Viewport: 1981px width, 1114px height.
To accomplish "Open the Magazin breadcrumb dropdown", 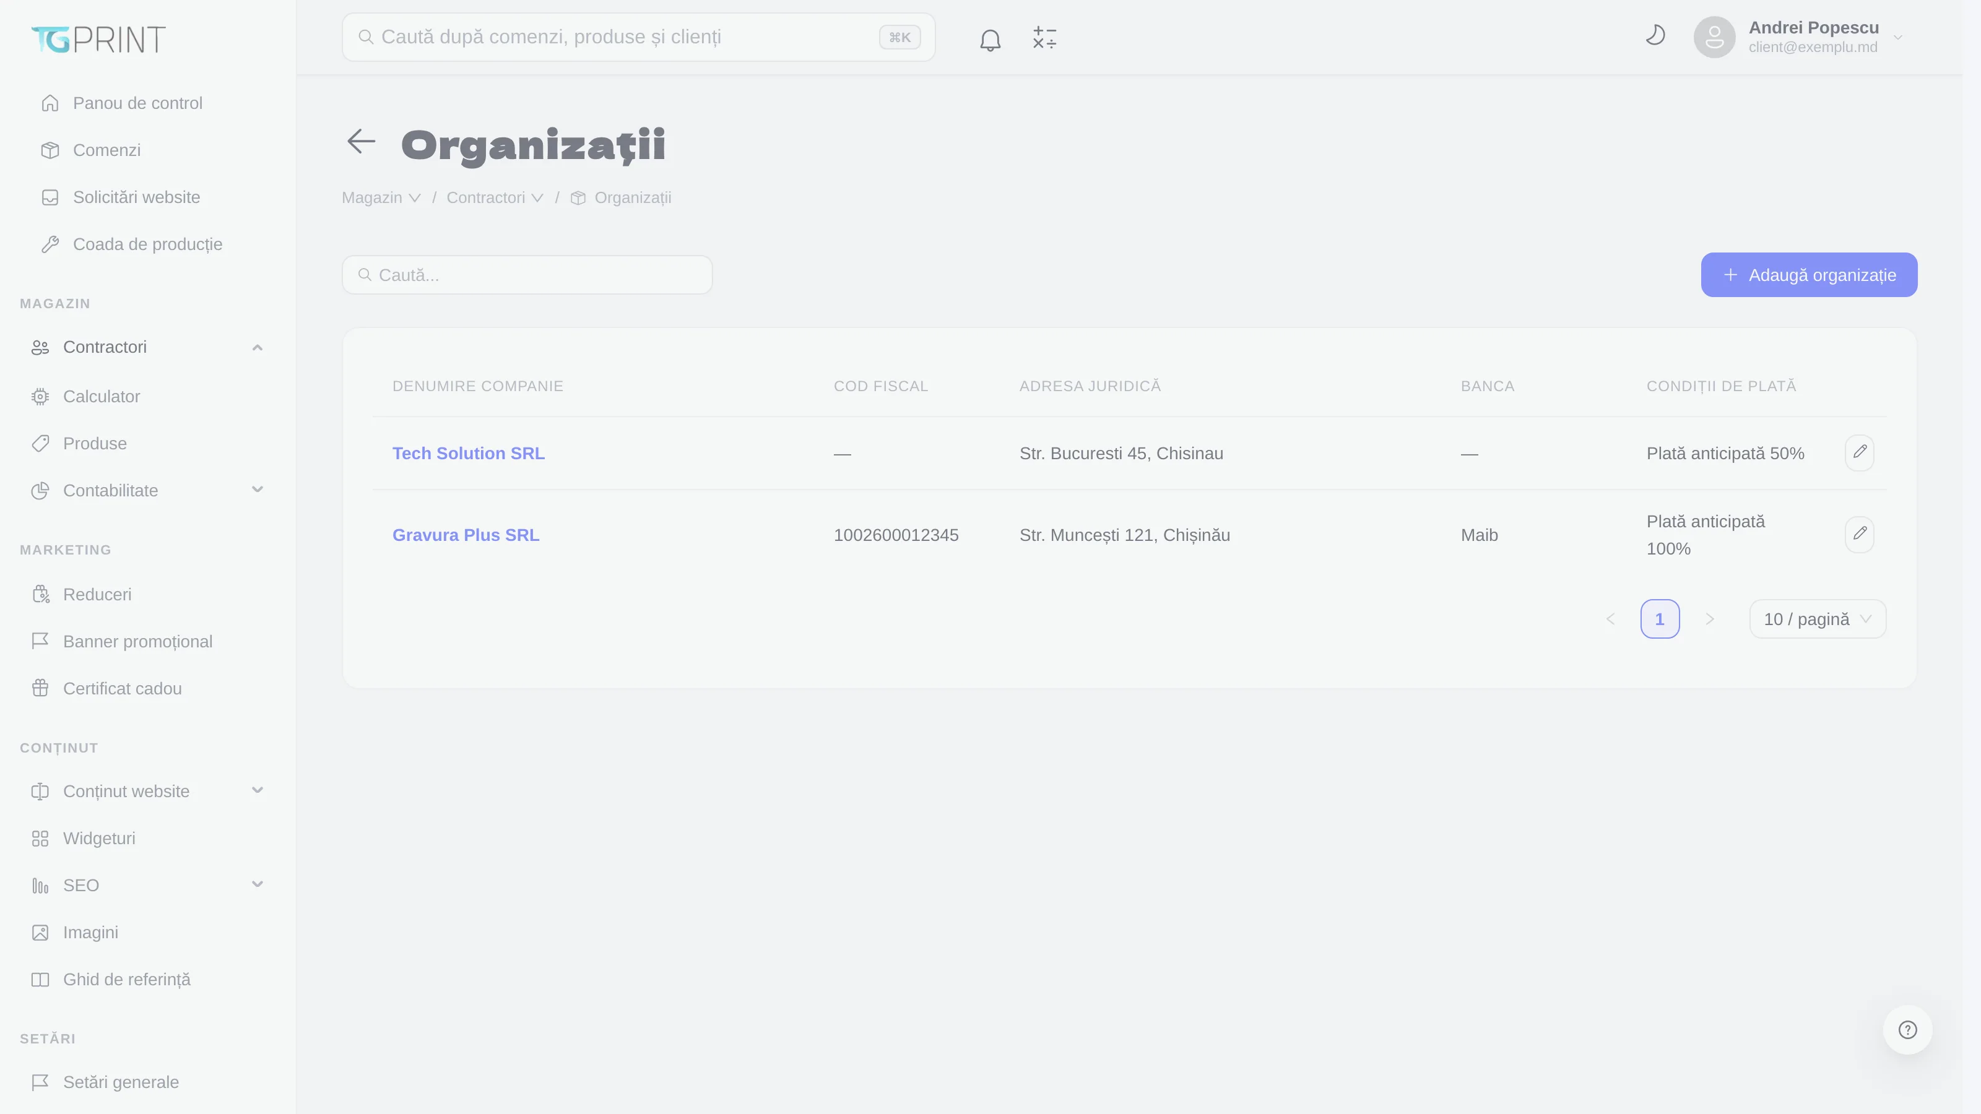I will 381,197.
